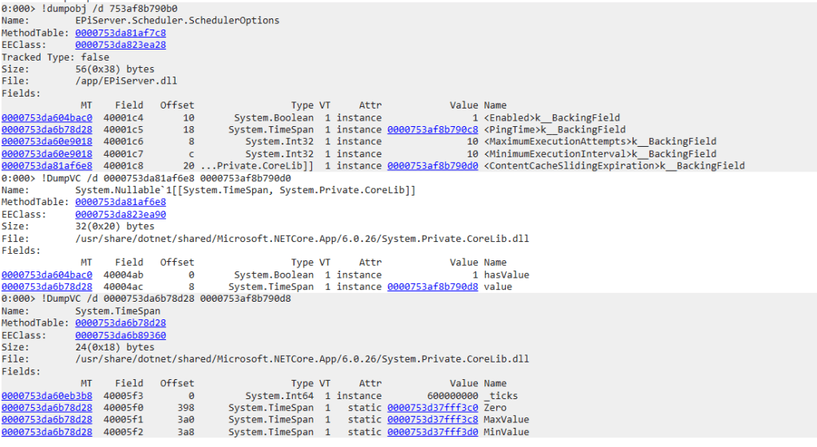Follow the value field address 0000753af8b790d8
Image resolution: width=817 pixels, height=447 pixels.
coord(432,287)
